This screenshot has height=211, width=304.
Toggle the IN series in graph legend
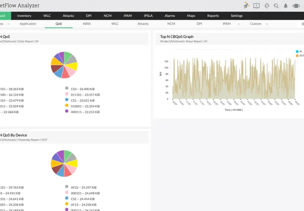click(299, 51)
